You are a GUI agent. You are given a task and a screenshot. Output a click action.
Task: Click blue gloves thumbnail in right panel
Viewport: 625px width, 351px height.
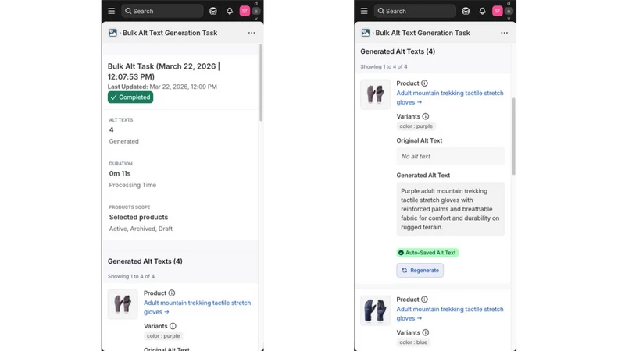[x=376, y=310]
